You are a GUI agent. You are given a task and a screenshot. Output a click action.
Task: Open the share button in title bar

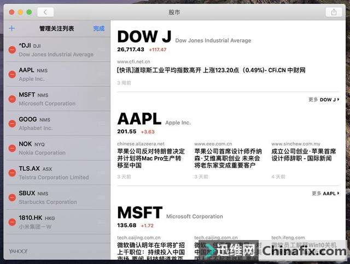point(334,12)
